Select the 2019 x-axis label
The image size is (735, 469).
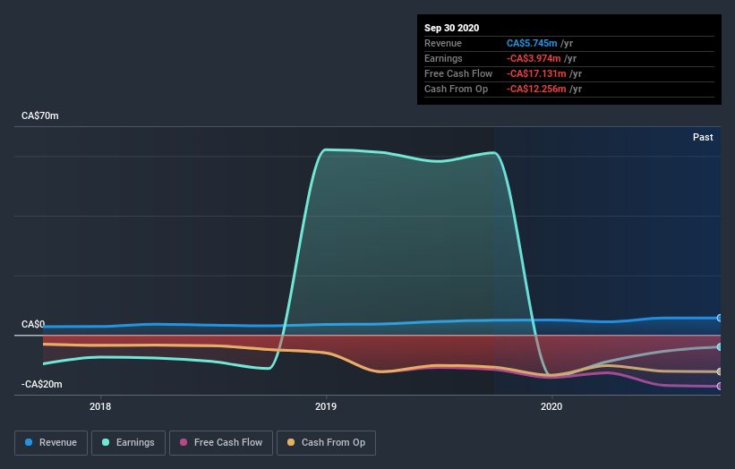coord(326,406)
